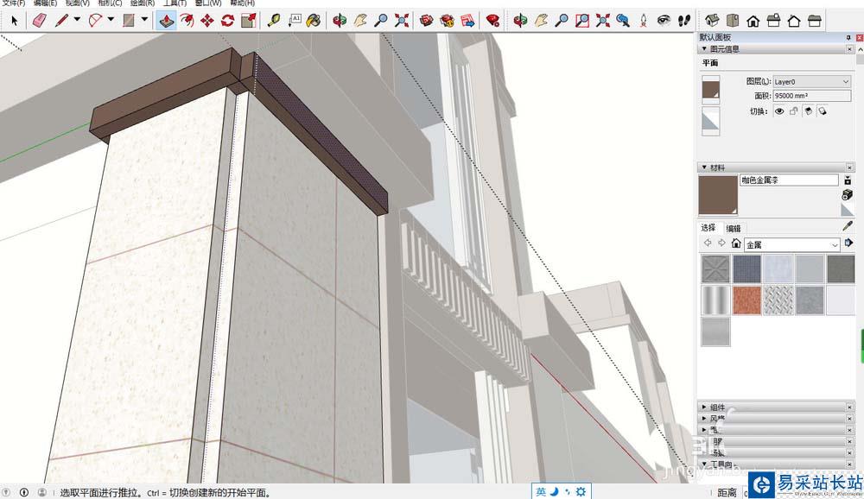This screenshot has width=864, height=499.
Task: Click the Send to LayOut icon
Action: coord(467,21)
